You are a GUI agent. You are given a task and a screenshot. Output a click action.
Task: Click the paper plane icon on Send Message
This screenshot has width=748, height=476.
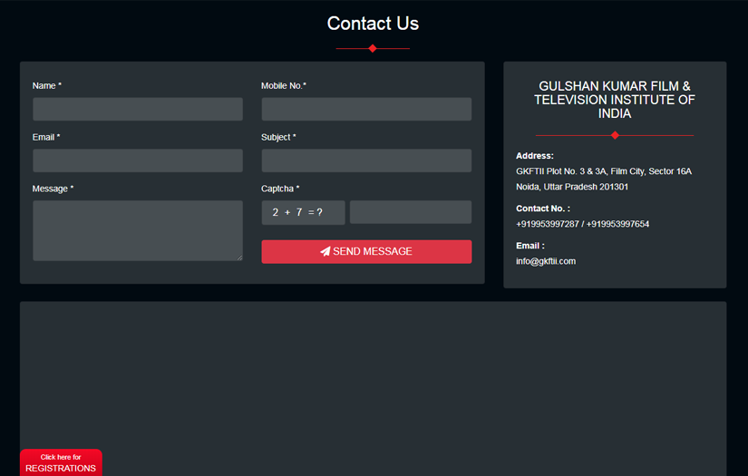325,251
